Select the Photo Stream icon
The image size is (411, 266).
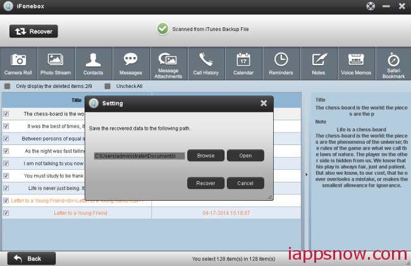[56, 64]
